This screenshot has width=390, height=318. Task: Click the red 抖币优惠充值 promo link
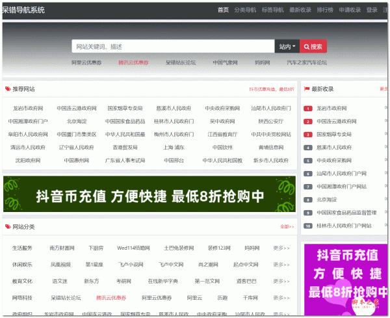(x=272, y=89)
